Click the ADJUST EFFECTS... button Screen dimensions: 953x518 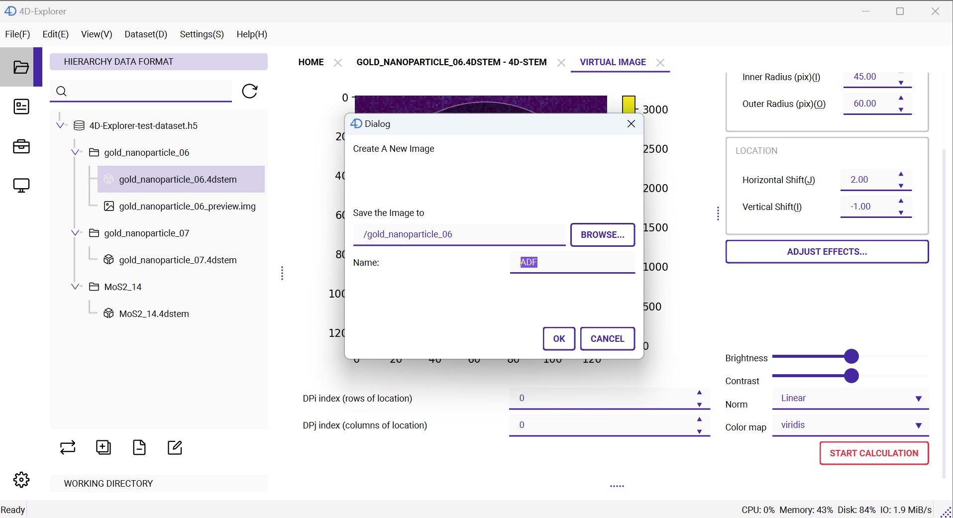pyautogui.click(x=827, y=252)
